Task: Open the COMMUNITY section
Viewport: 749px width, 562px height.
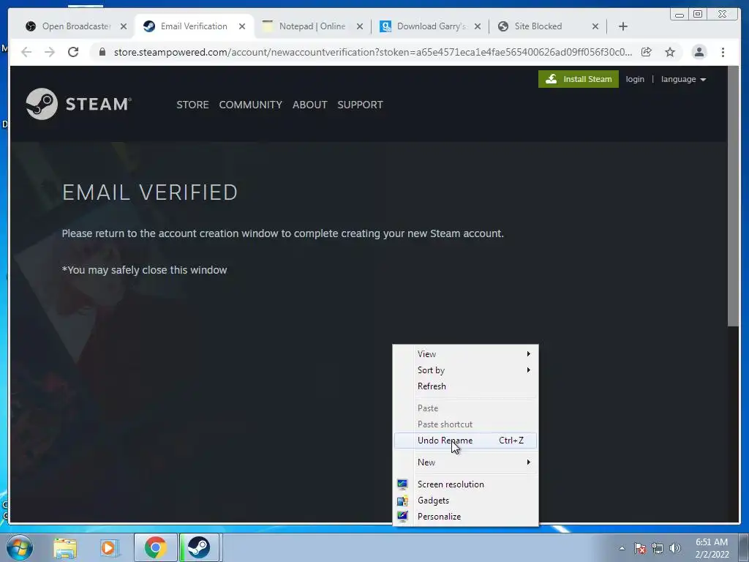Action: click(250, 105)
